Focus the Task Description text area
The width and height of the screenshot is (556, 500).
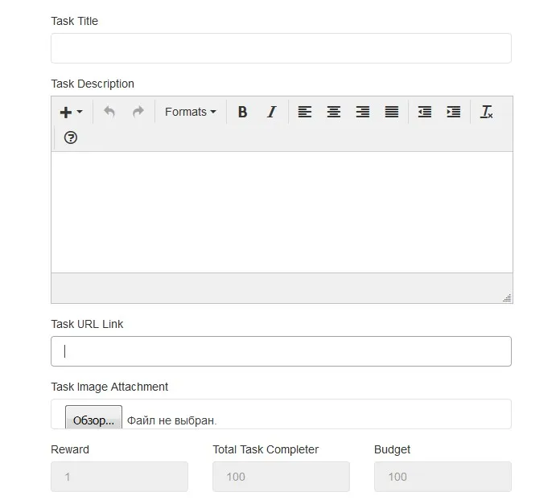[x=282, y=212]
